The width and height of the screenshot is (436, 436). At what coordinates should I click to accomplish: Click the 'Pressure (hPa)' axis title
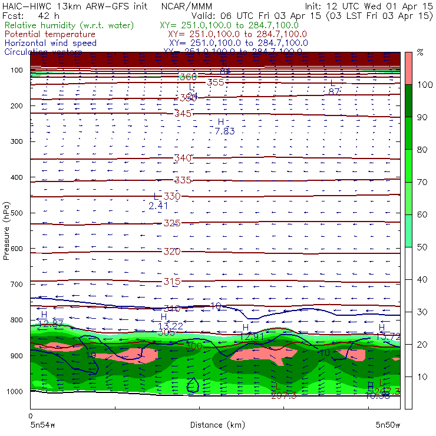(x=6, y=231)
